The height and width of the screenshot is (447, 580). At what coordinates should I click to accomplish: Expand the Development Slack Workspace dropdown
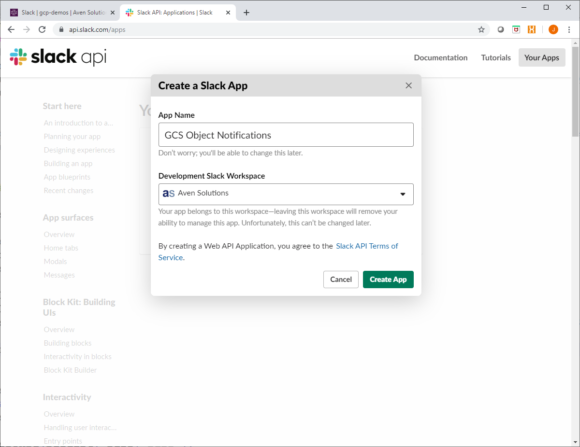(286, 194)
